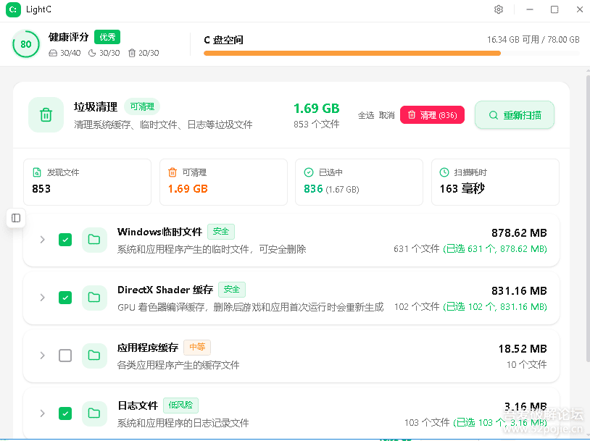Toggle the sidebar panel icon
This screenshot has height=441, width=590.
(16, 218)
